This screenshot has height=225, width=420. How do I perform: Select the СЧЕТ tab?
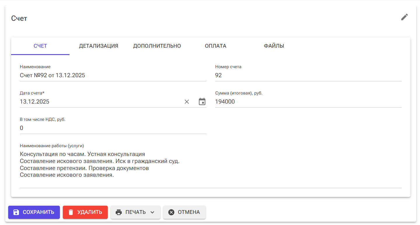(x=40, y=46)
